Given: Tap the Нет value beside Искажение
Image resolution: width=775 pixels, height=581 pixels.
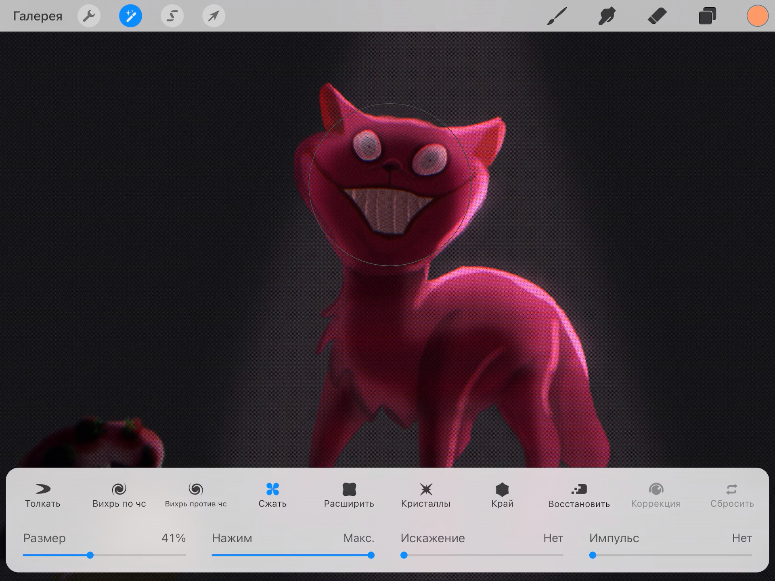Looking at the screenshot, I should coord(553,538).
